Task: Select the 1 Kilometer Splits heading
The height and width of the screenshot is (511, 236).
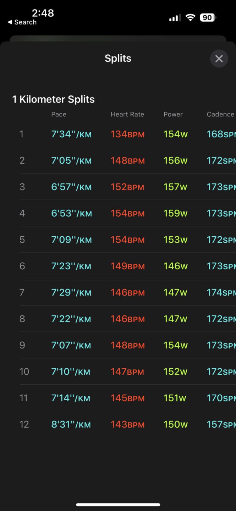Action: click(x=54, y=99)
